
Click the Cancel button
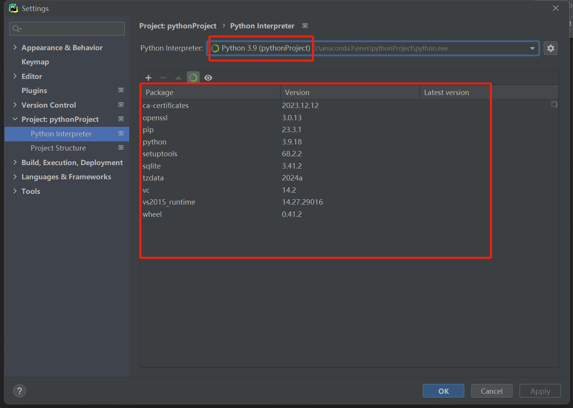pyautogui.click(x=492, y=391)
